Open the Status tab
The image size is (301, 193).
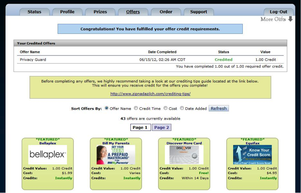click(x=34, y=12)
